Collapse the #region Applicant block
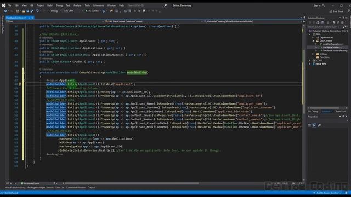 (x=25, y=80)
